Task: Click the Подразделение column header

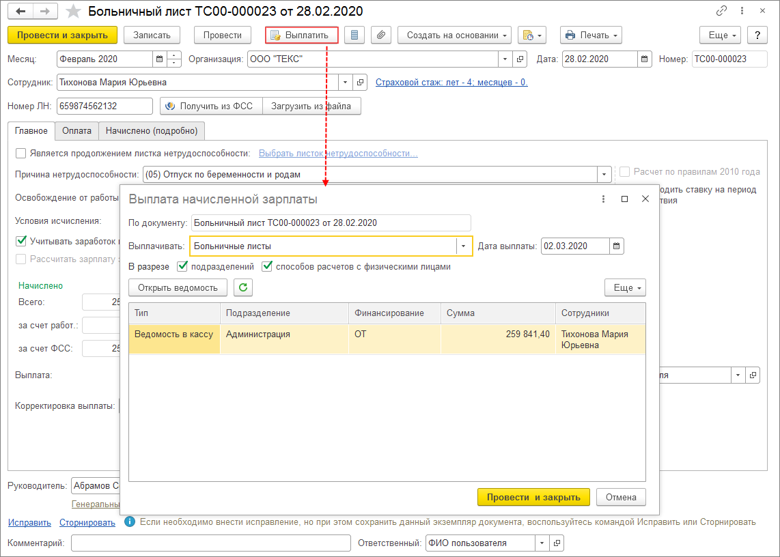Action: pos(284,313)
